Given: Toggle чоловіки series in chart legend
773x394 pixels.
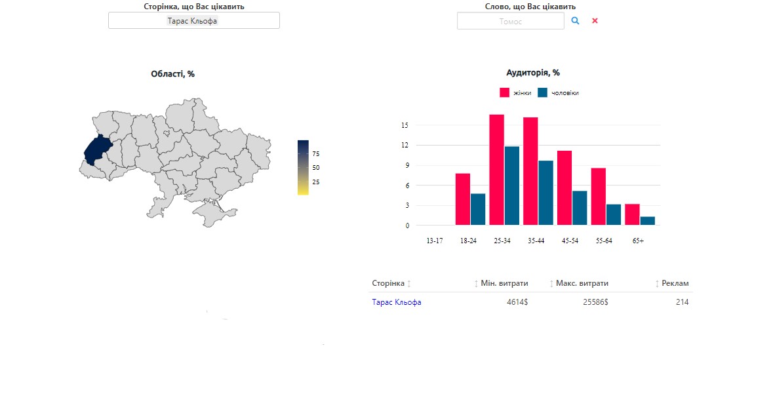Looking at the screenshot, I should click(x=559, y=93).
